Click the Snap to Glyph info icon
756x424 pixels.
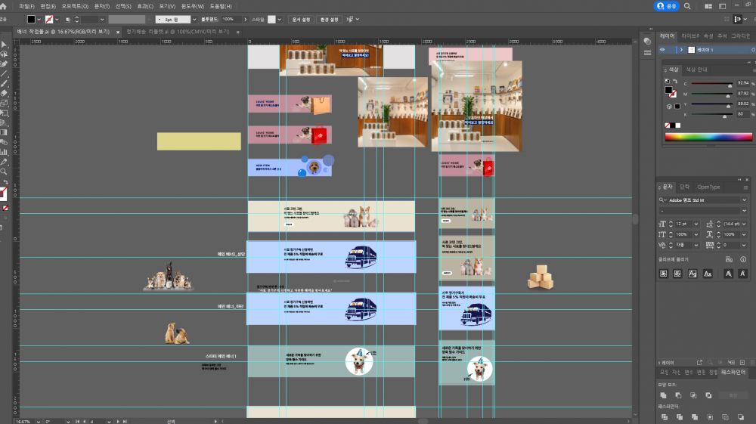pos(743,259)
